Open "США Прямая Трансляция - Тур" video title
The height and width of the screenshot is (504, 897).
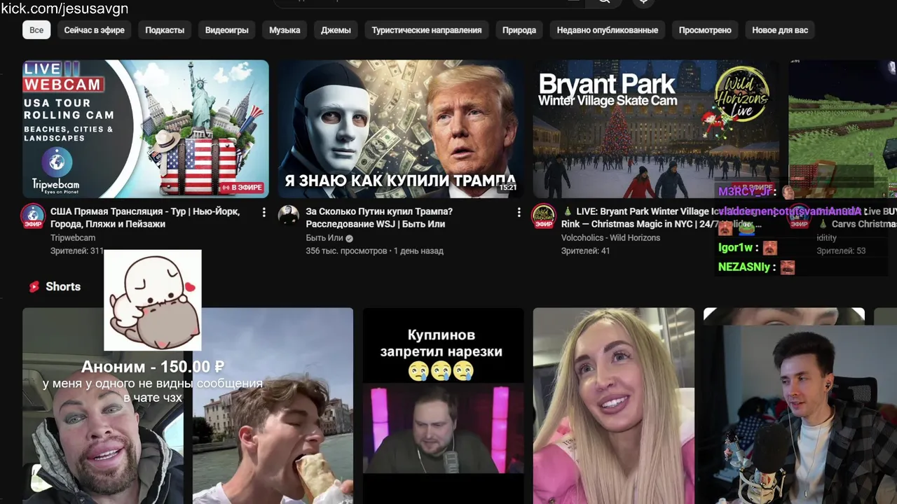pos(145,218)
